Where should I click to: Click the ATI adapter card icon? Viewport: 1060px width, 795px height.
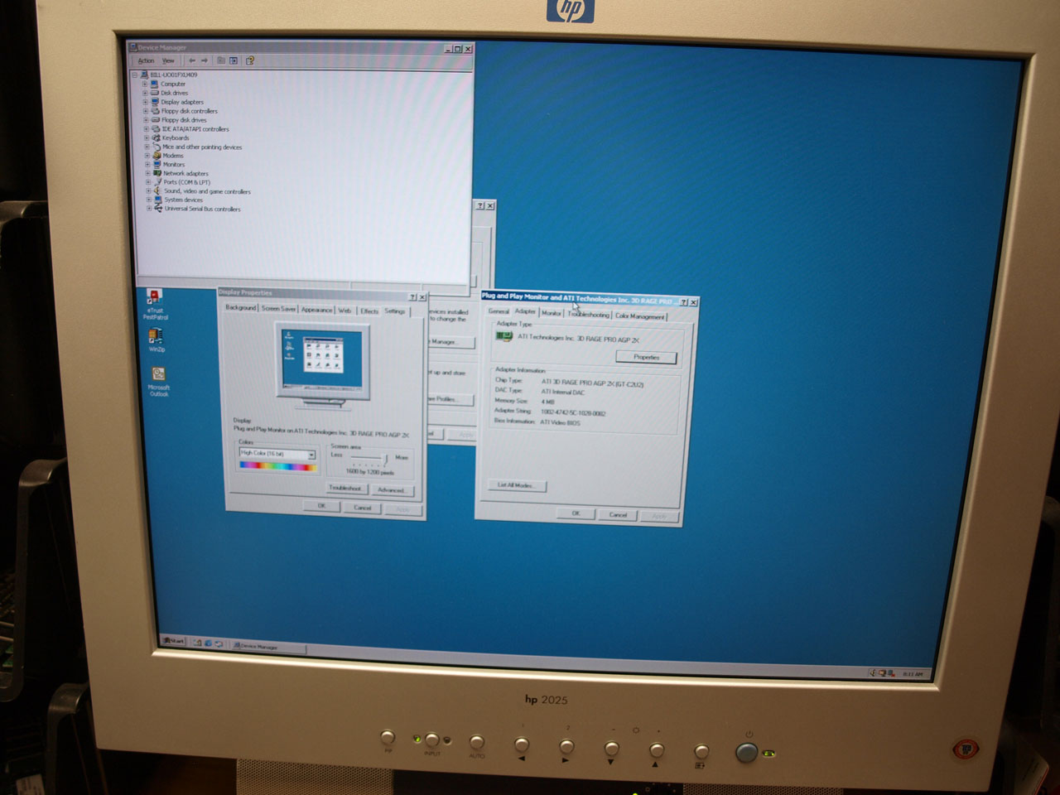point(503,337)
